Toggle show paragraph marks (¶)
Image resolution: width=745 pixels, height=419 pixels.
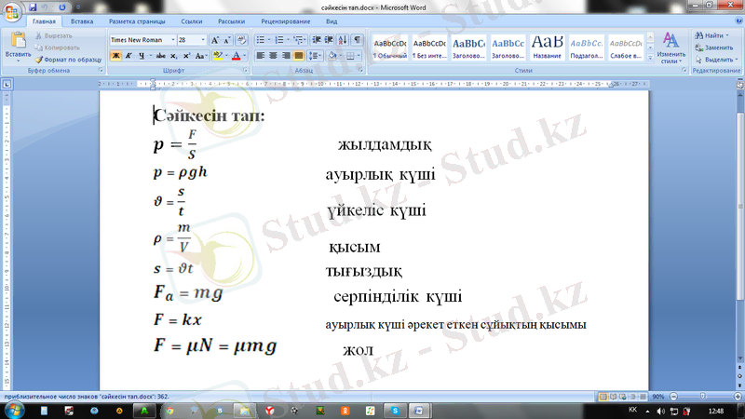pos(358,41)
